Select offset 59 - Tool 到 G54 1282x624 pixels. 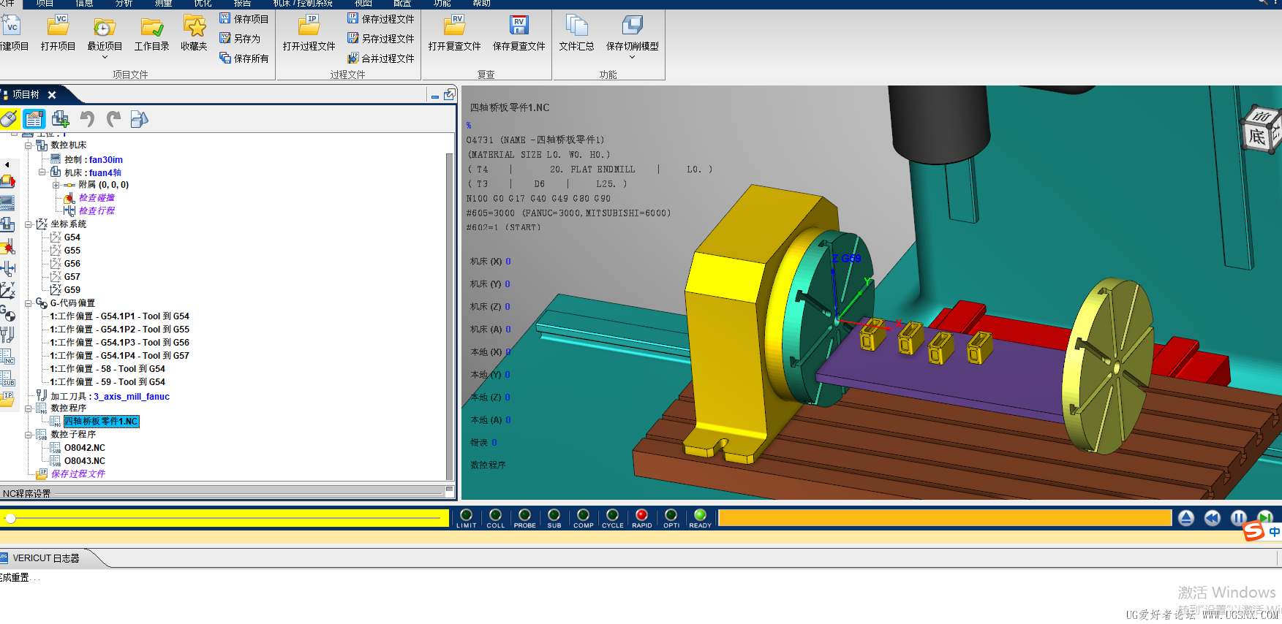pyautogui.click(x=108, y=382)
